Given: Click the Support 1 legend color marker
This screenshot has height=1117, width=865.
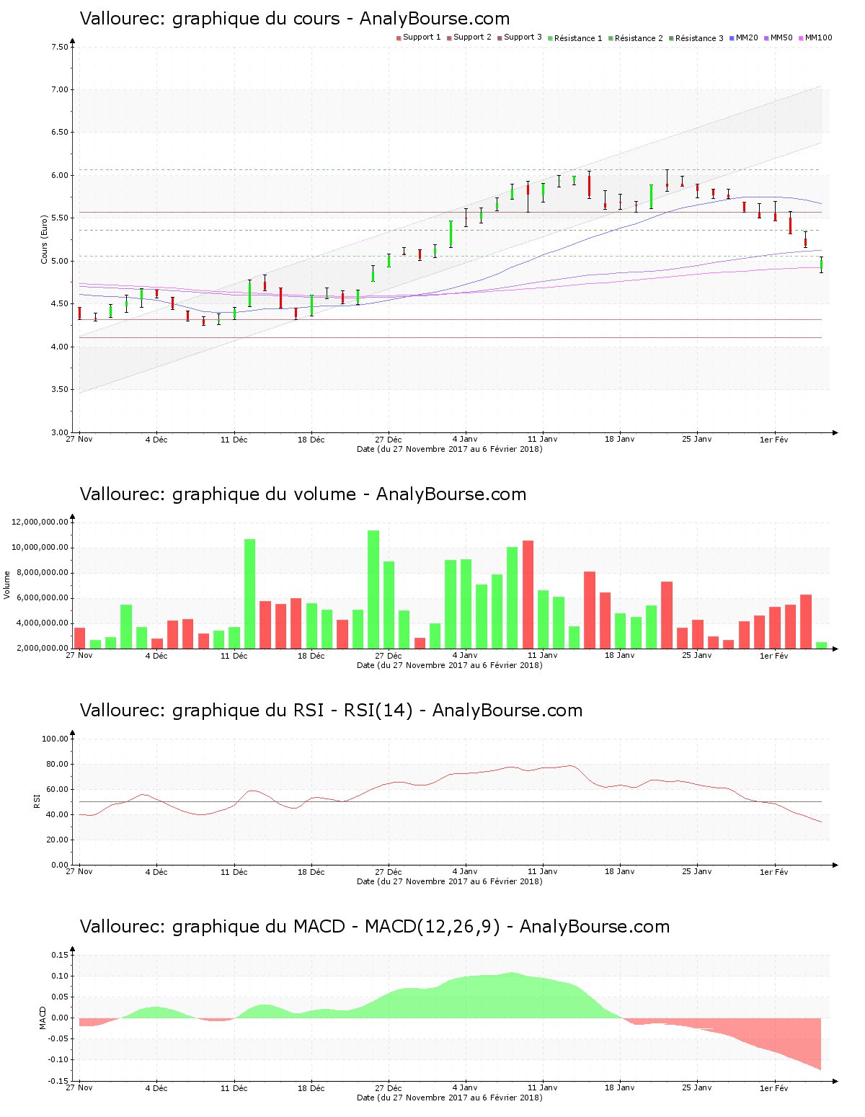Looking at the screenshot, I should pos(399,37).
